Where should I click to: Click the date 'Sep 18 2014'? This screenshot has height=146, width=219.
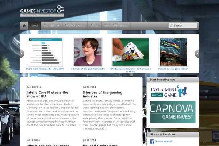[x=34, y=87]
